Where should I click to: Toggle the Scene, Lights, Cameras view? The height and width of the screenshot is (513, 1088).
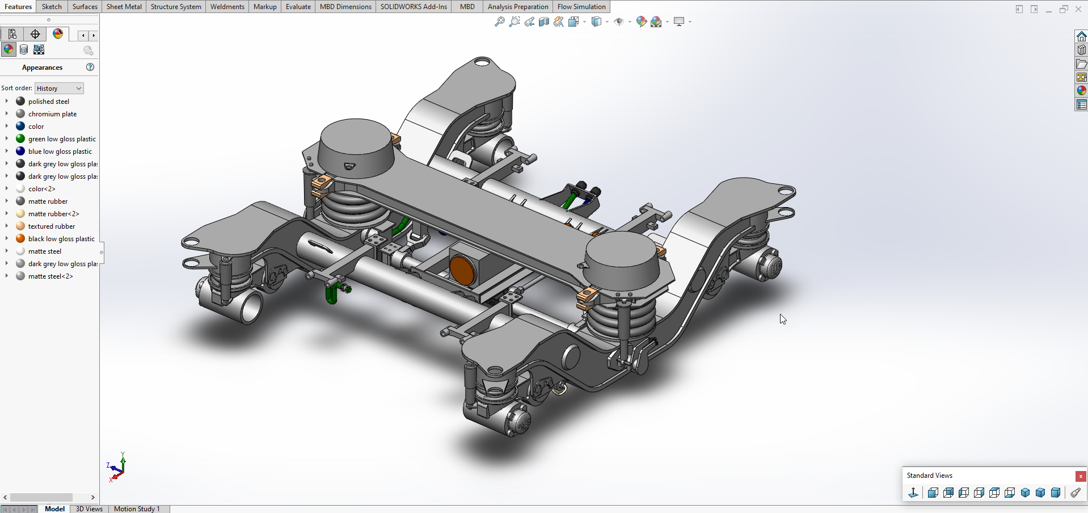click(x=39, y=50)
